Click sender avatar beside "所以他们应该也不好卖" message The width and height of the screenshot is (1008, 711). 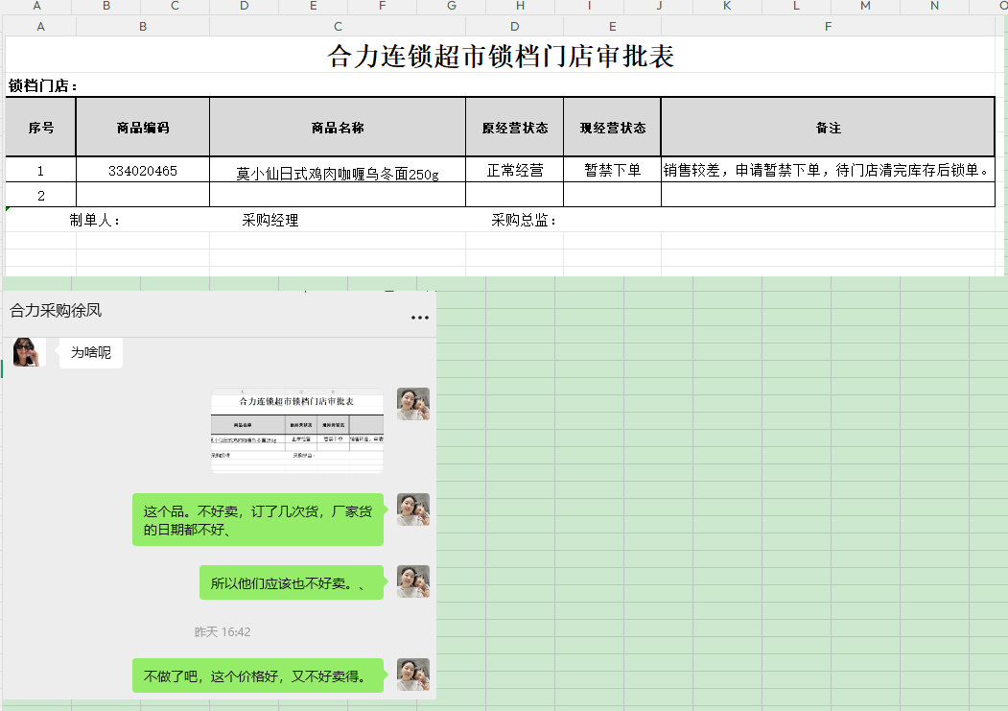(413, 581)
